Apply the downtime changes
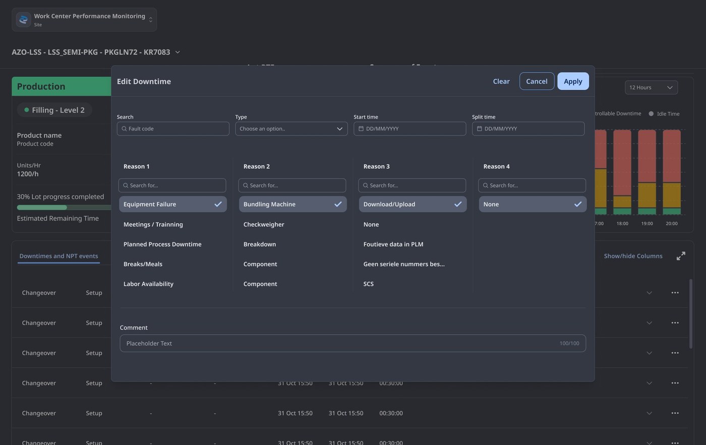This screenshot has height=445, width=706. click(x=573, y=81)
